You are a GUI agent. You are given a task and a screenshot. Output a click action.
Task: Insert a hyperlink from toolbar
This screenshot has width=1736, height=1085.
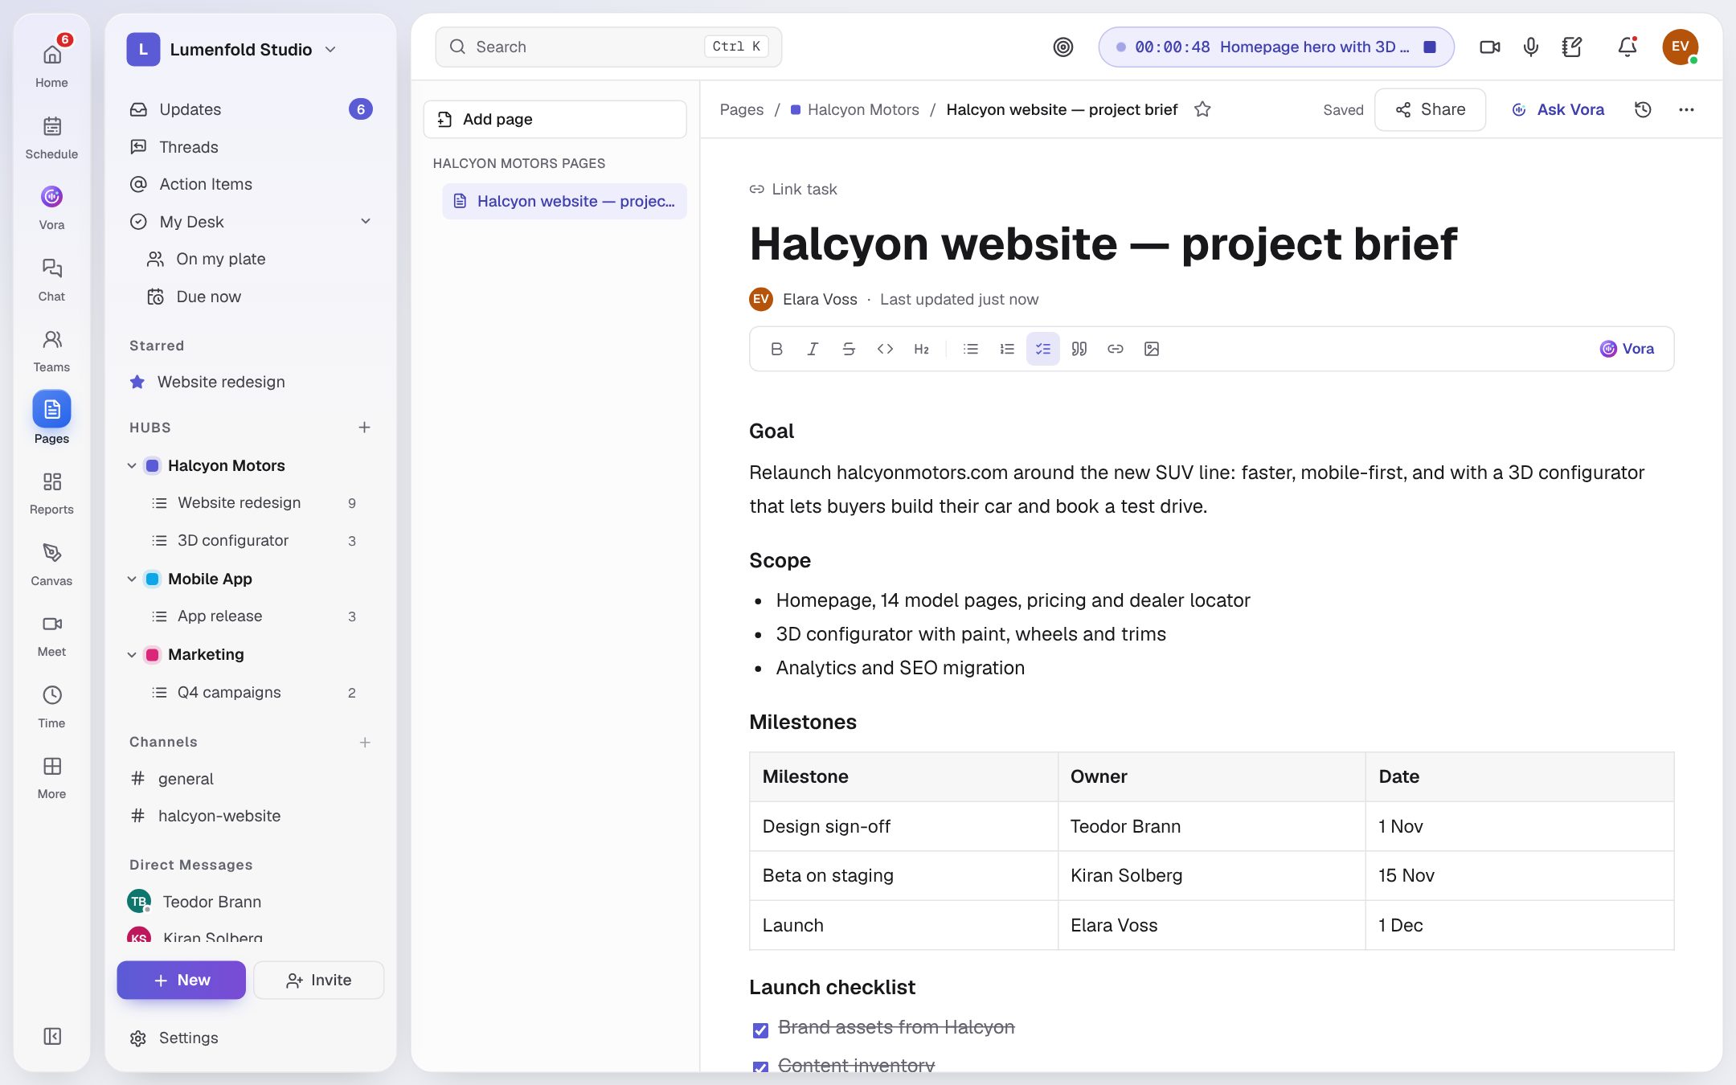[1116, 349]
